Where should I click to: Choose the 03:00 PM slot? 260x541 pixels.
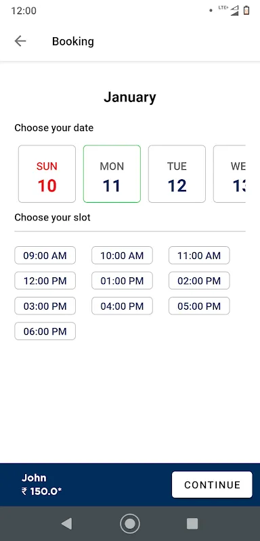(x=45, y=306)
